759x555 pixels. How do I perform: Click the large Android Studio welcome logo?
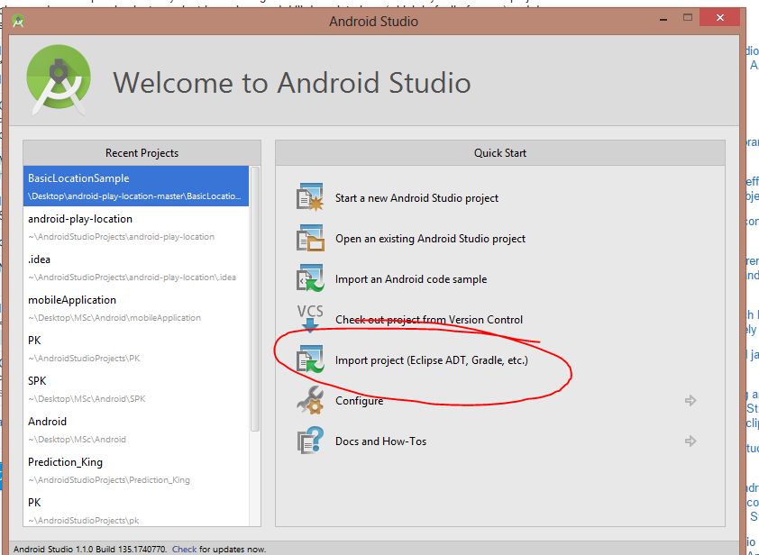click(x=59, y=80)
